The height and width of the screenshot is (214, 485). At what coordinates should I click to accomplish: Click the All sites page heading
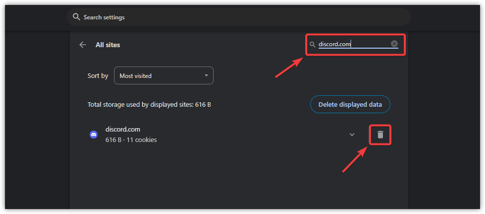(108, 45)
